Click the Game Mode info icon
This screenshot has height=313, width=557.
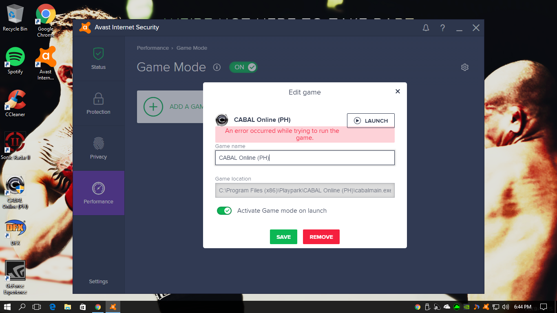tap(217, 67)
